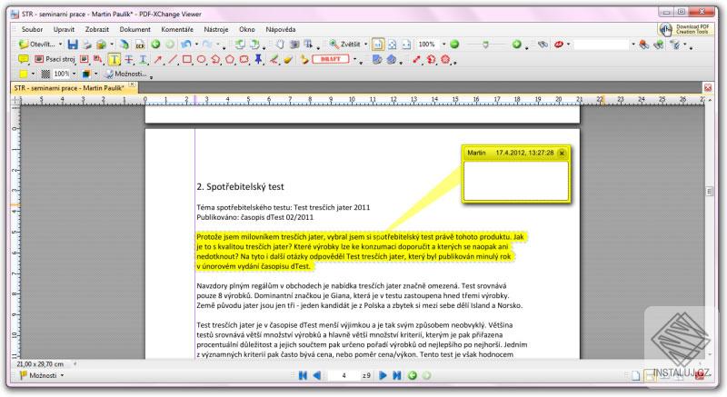Select the Pencil drawing tool
Image resolution: width=727 pixels, height=397 pixels.
click(x=274, y=59)
